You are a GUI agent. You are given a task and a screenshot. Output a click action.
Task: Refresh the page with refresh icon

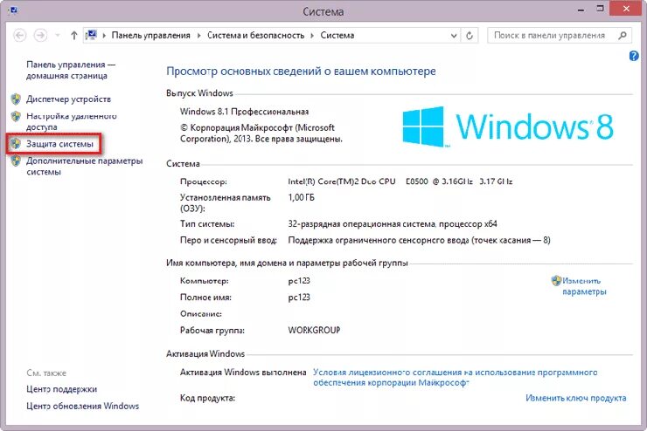pos(470,36)
